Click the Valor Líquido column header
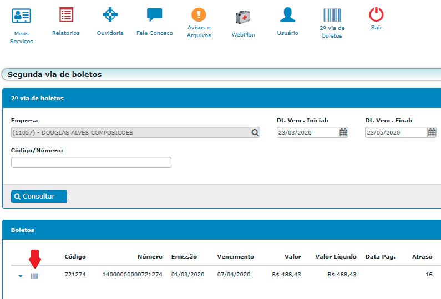 click(x=336, y=256)
